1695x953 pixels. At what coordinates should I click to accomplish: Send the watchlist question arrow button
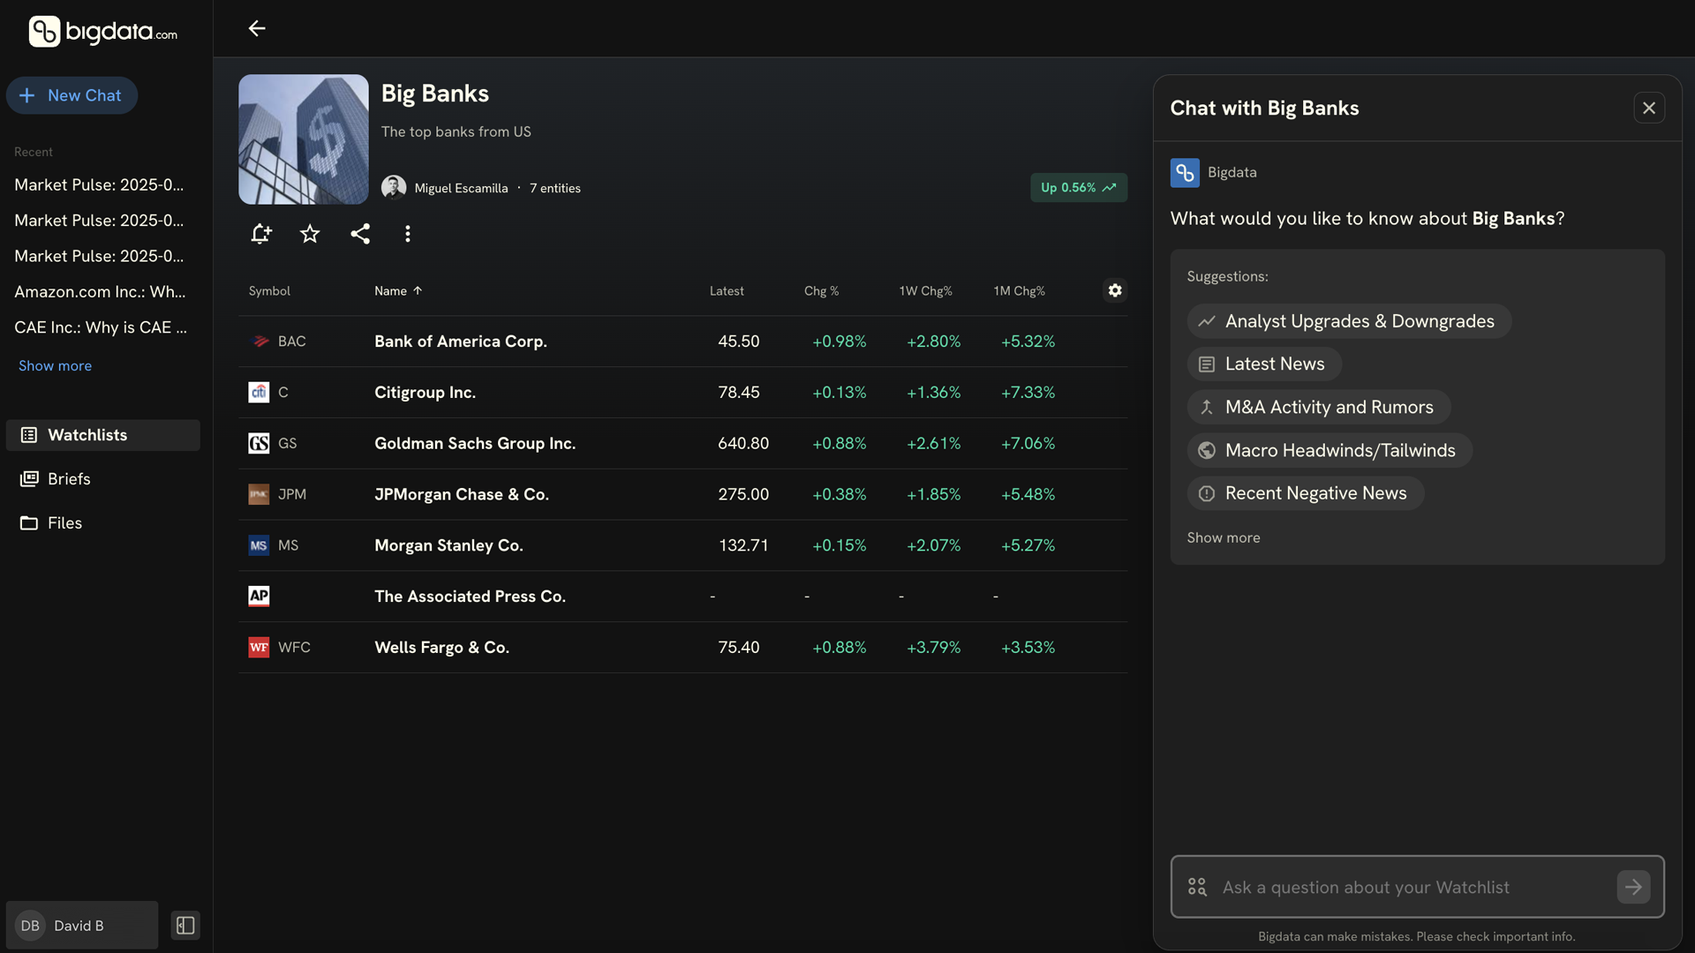(x=1633, y=887)
